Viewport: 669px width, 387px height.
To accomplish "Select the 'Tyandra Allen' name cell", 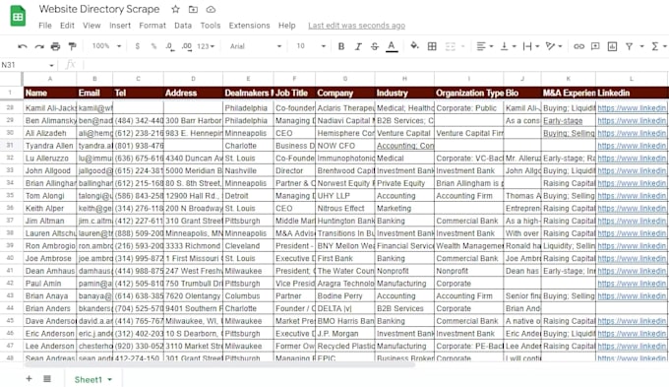I will [50, 146].
